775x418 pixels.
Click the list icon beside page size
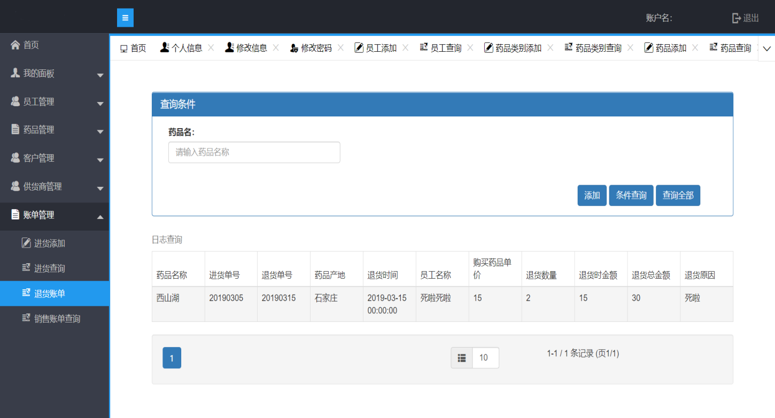[462, 358]
